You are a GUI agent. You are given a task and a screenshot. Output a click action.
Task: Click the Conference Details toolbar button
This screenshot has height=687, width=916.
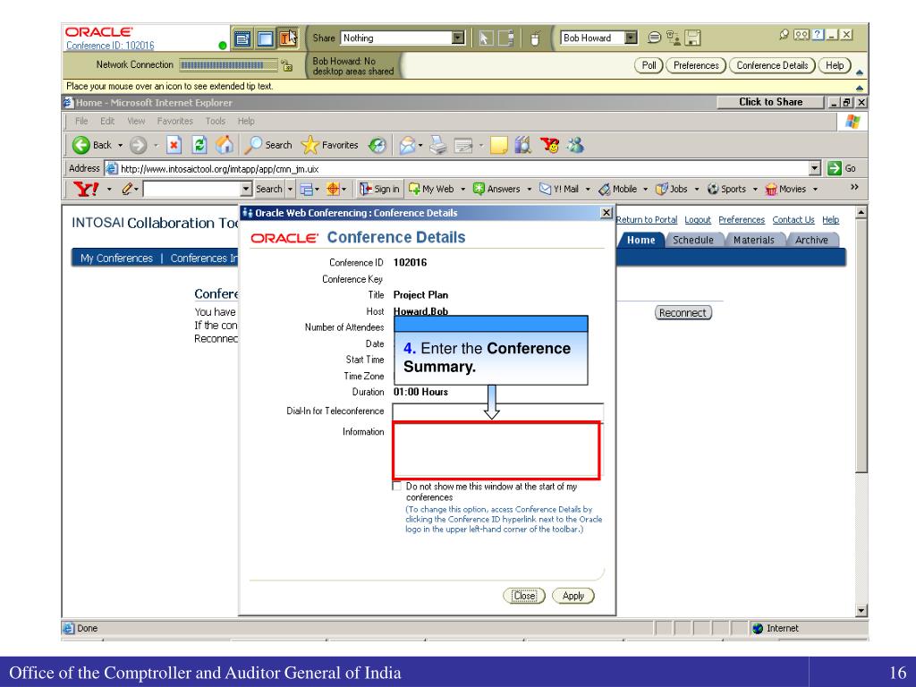tap(772, 65)
